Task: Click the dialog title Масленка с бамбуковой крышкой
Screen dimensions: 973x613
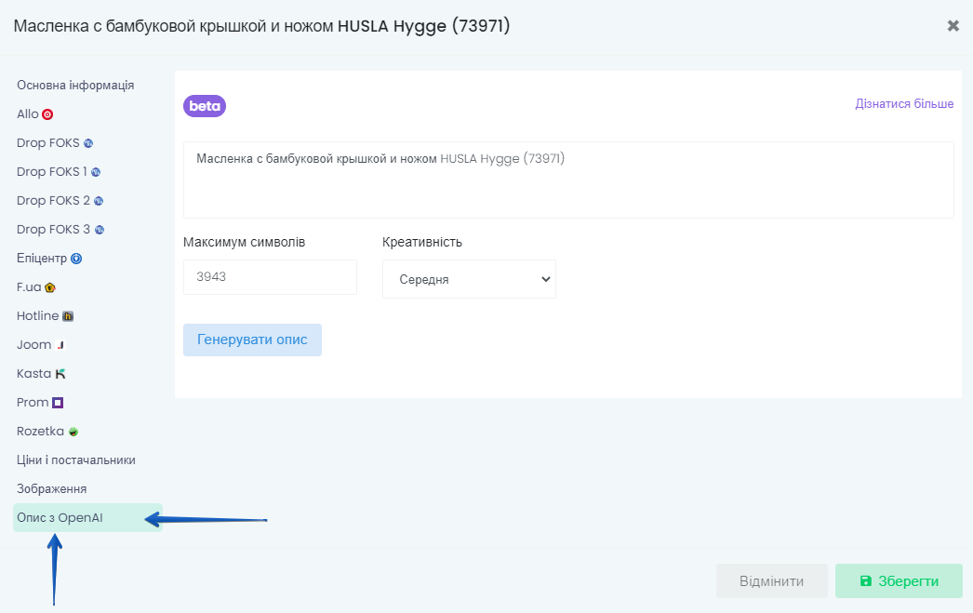Action: click(262, 26)
